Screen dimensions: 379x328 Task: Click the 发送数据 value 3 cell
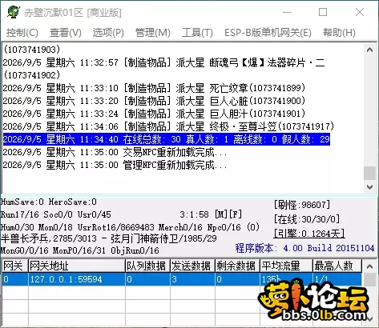[193, 279]
